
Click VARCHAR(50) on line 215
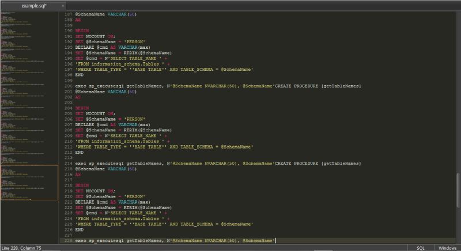point(122,169)
